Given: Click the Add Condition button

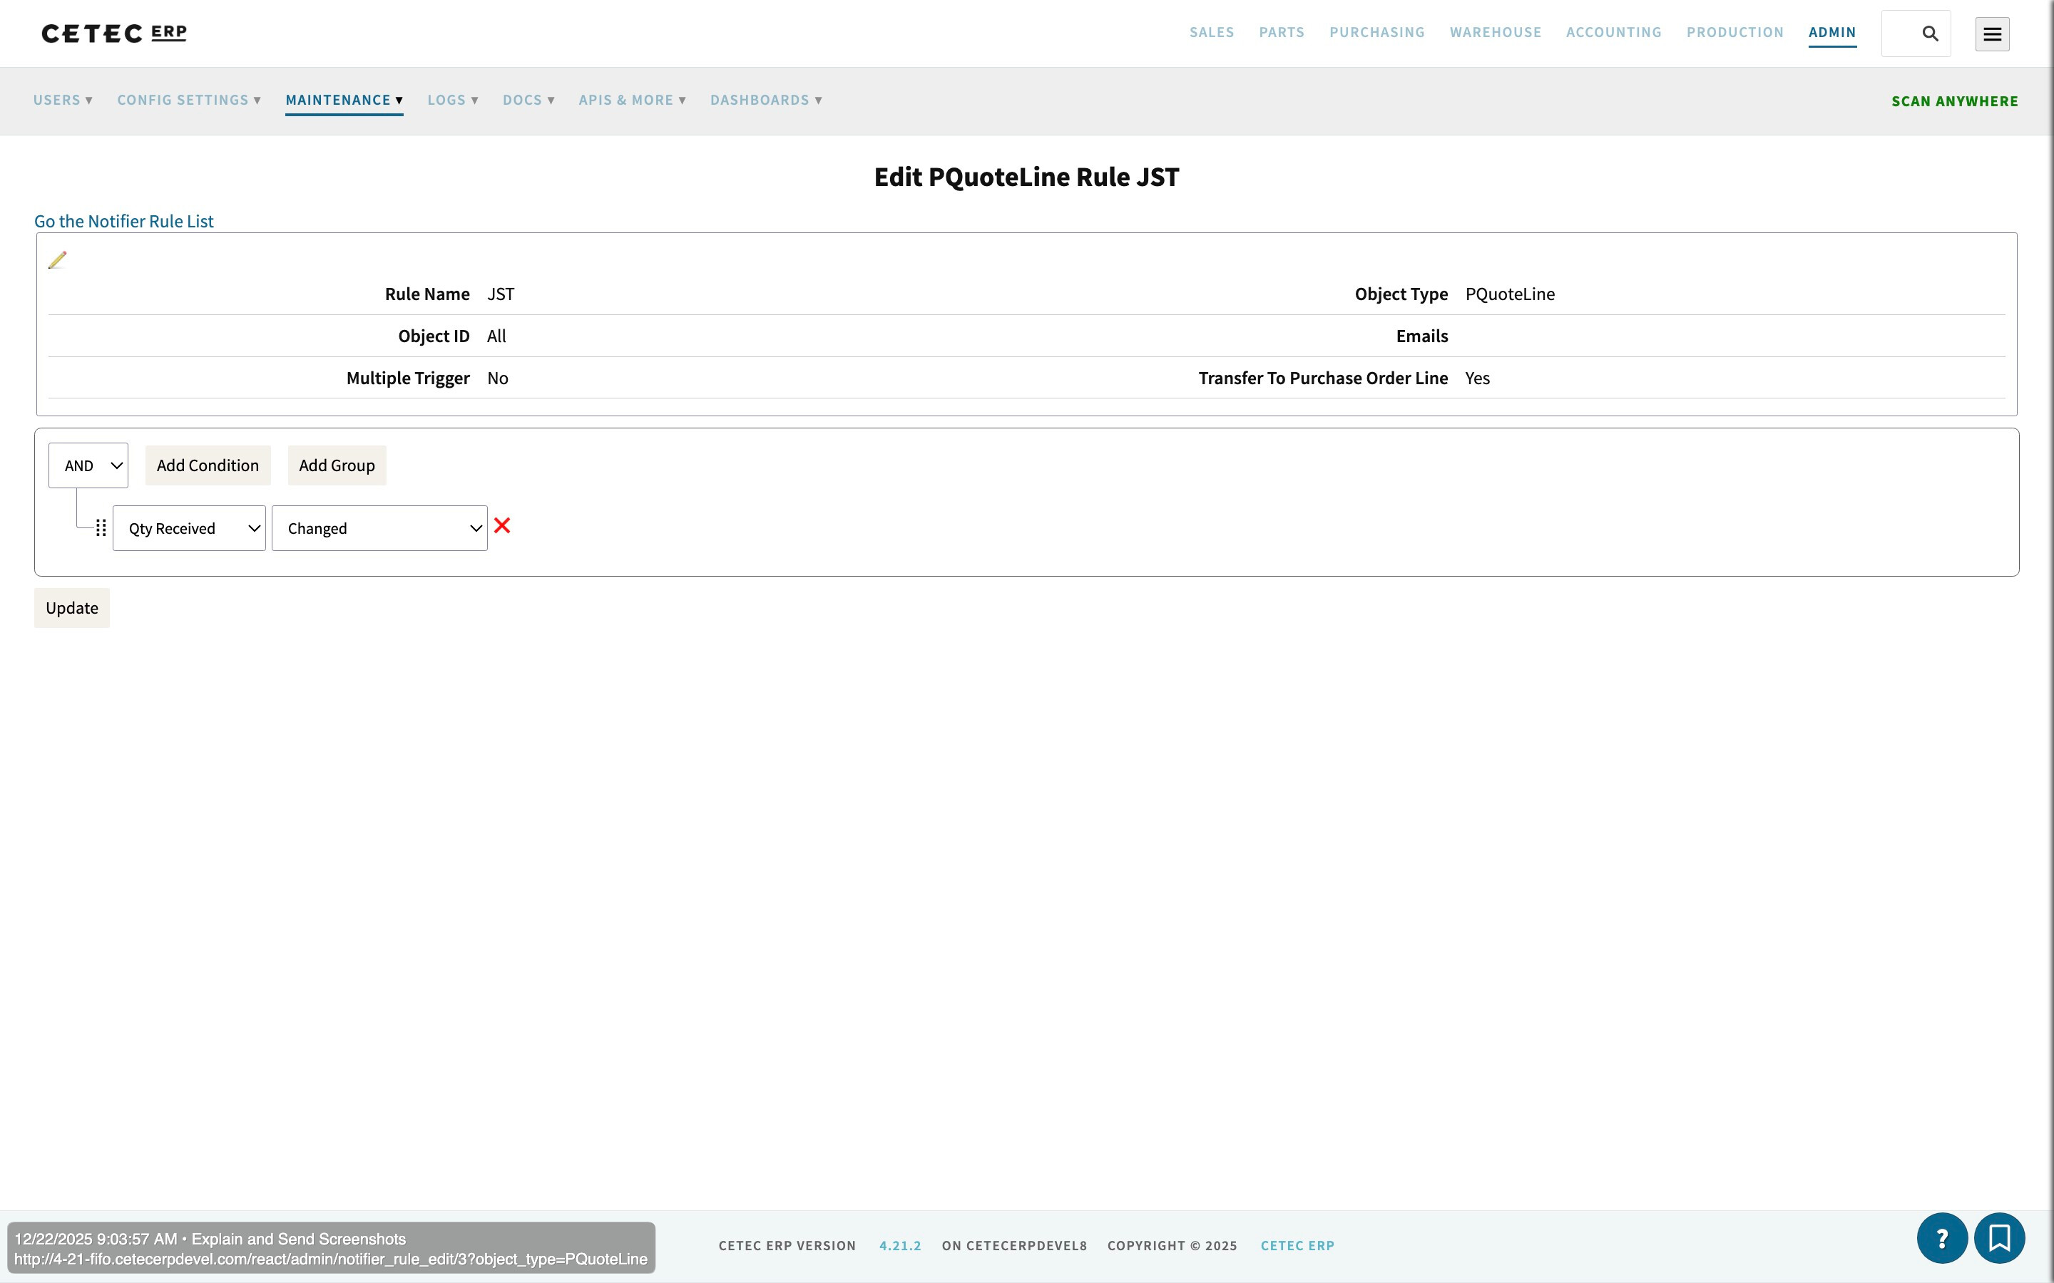Looking at the screenshot, I should pyautogui.click(x=207, y=465).
